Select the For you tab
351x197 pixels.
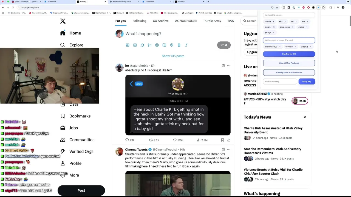pyautogui.click(x=121, y=21)
